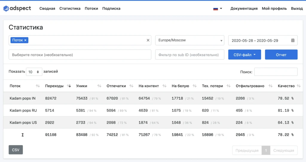
Task: Click the 78.52 % quality value
Action: pyautogui.click(x=286, y=98)
